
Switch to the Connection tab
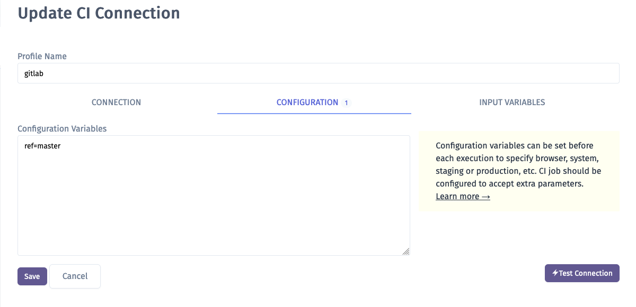coord(116,103)
